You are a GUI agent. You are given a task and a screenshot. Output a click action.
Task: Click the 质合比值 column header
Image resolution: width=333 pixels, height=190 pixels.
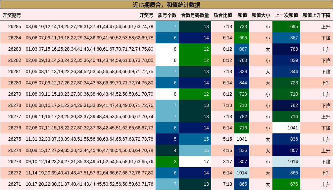(x=222, y=15)
